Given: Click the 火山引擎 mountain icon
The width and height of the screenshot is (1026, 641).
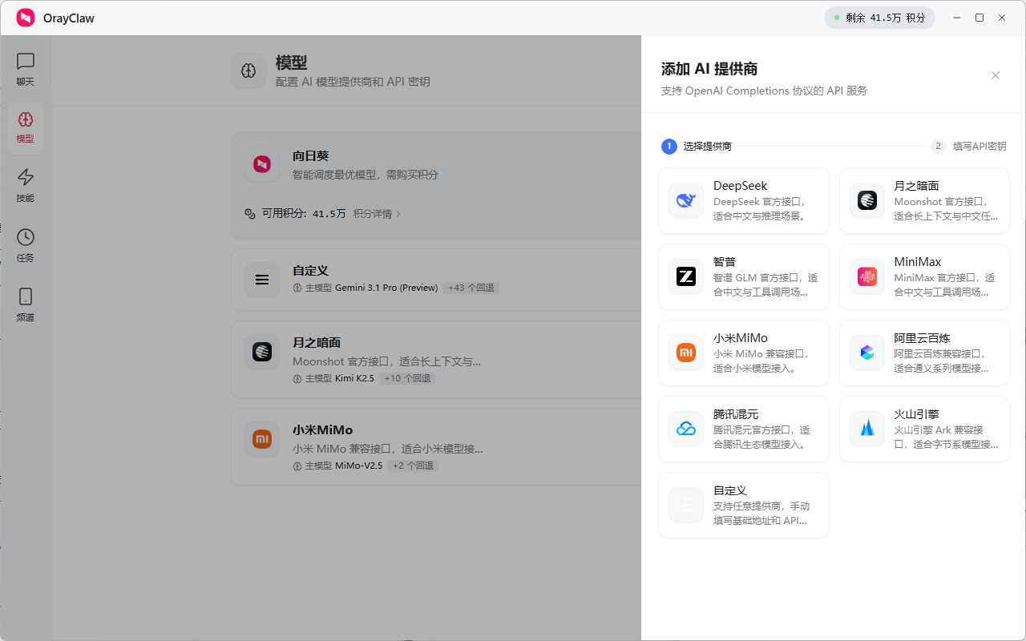Looking at the screenshot, I should point(867,429).
